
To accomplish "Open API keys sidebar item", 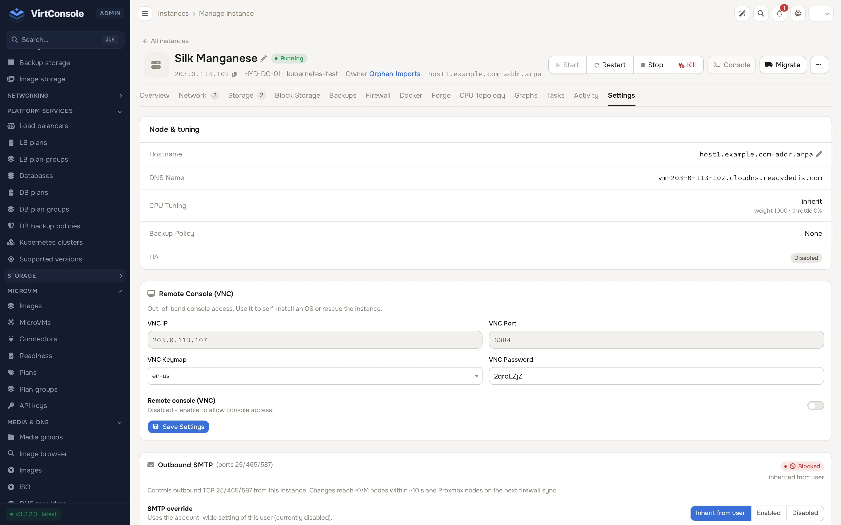I will 33,406.
